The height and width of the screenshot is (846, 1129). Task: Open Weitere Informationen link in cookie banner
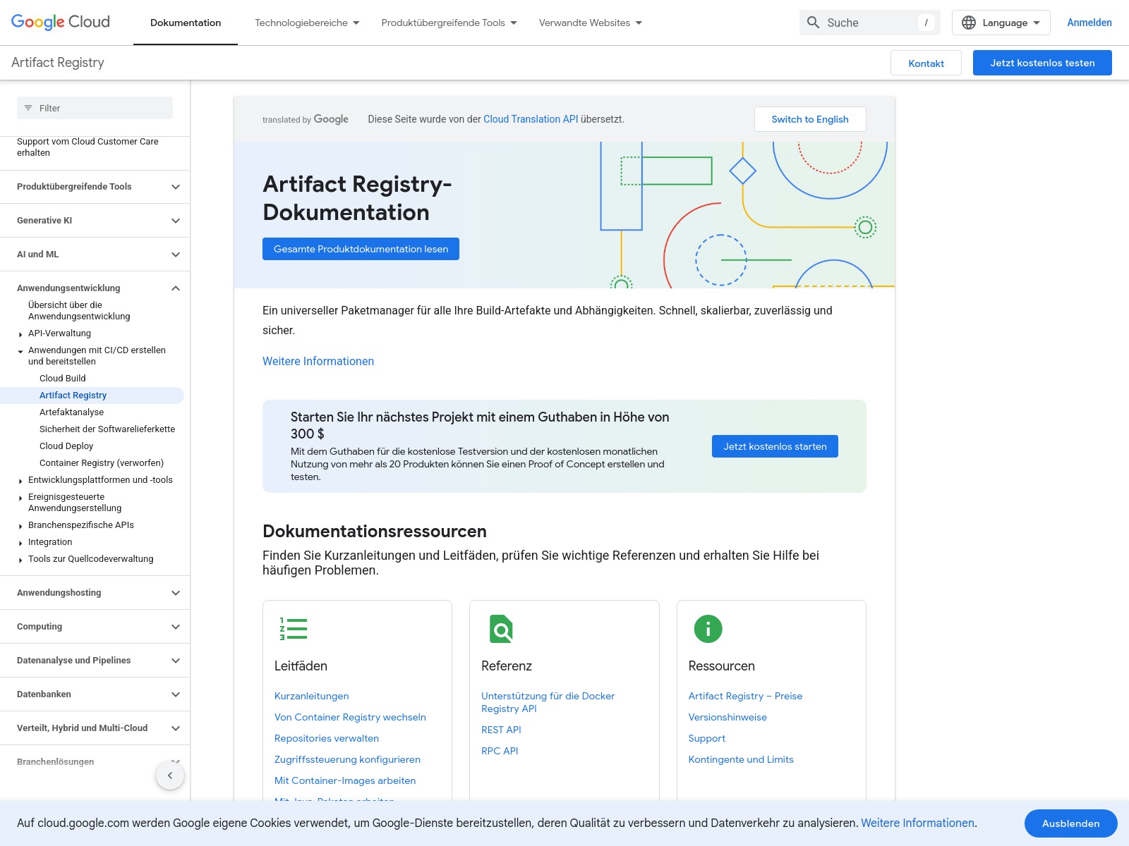pyautogui.click(x=917, y=823)
